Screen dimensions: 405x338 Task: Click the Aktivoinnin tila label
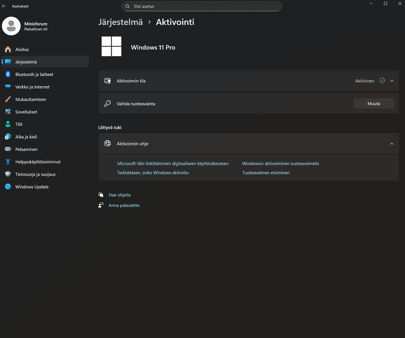[x=131, y=81]
